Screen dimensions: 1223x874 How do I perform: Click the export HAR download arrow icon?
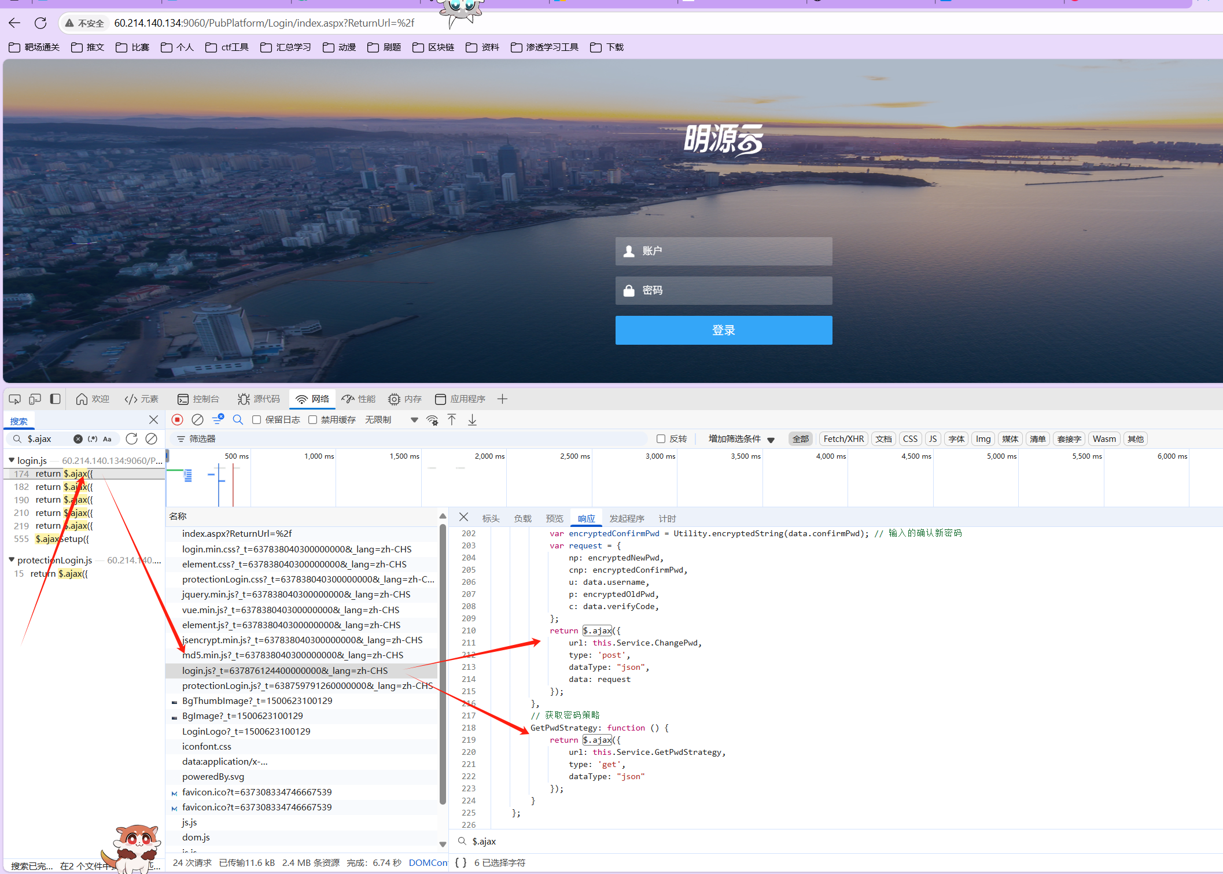click(x=472, y=420)
